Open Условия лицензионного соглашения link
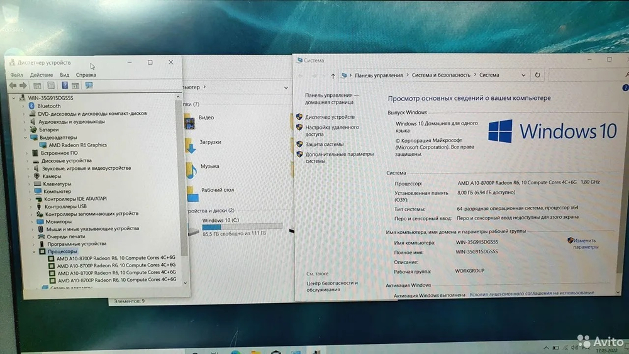The width and height of the screenshot is (629, 354). pos(532,293)
